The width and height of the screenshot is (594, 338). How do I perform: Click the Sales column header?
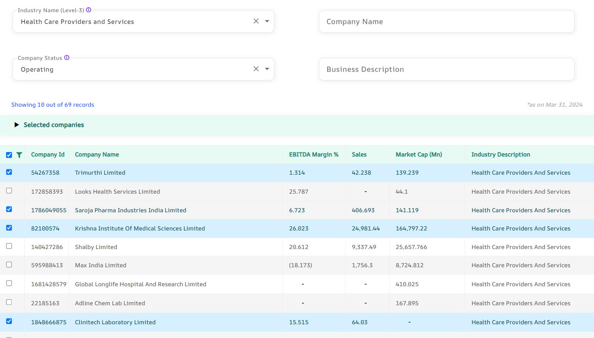click(359, 154)
